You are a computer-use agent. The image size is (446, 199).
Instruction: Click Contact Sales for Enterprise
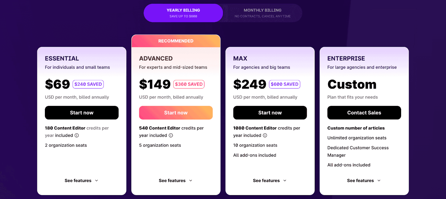364,113
